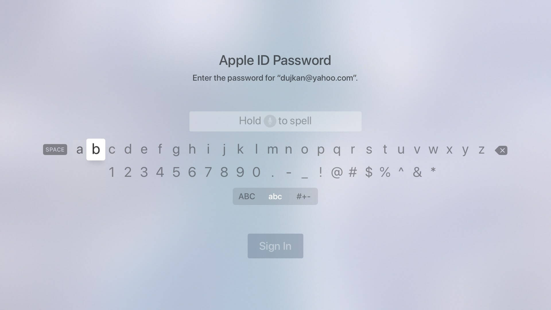Select the at-sign @ key
This screenshot has height=310, width=551.
click(336, 172)
